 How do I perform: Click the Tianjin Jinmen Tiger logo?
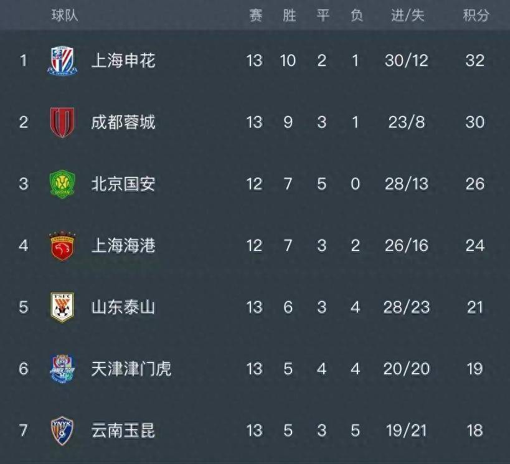click(62, 369)
